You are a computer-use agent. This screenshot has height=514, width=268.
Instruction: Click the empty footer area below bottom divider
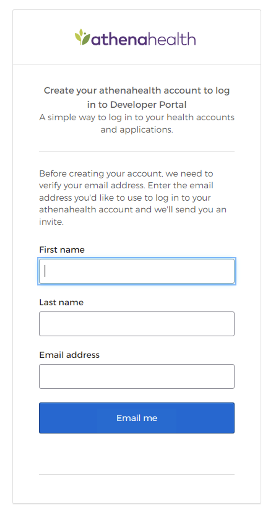tap(137, 489)
